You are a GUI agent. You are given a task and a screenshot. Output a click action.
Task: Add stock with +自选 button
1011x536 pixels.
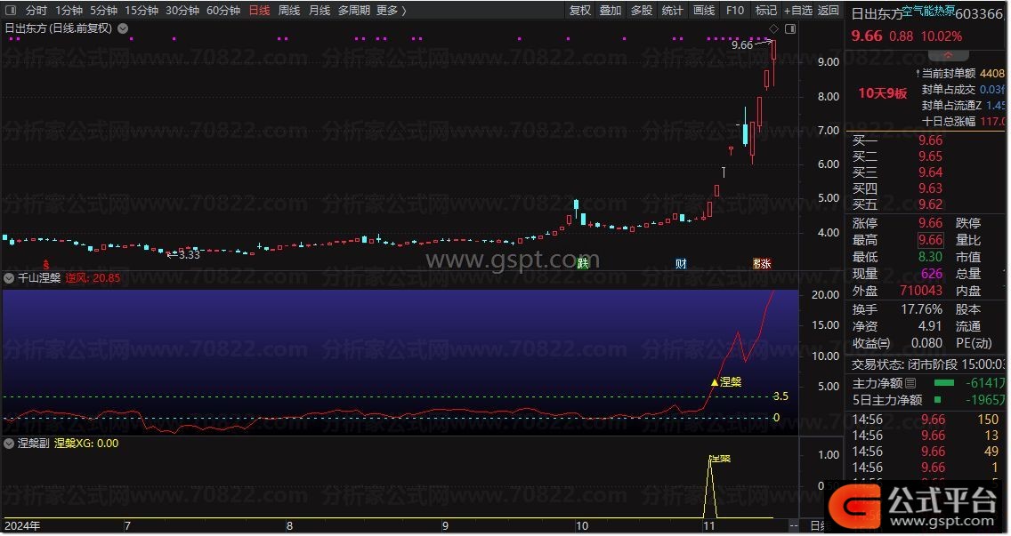[x=798, y=11]
